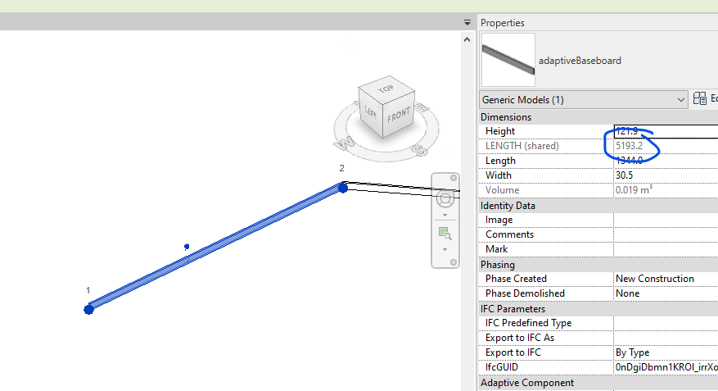The height and width of the screenshot is (391, 718).
Task: Click the Width value 30.5 field
Action: 666,175
